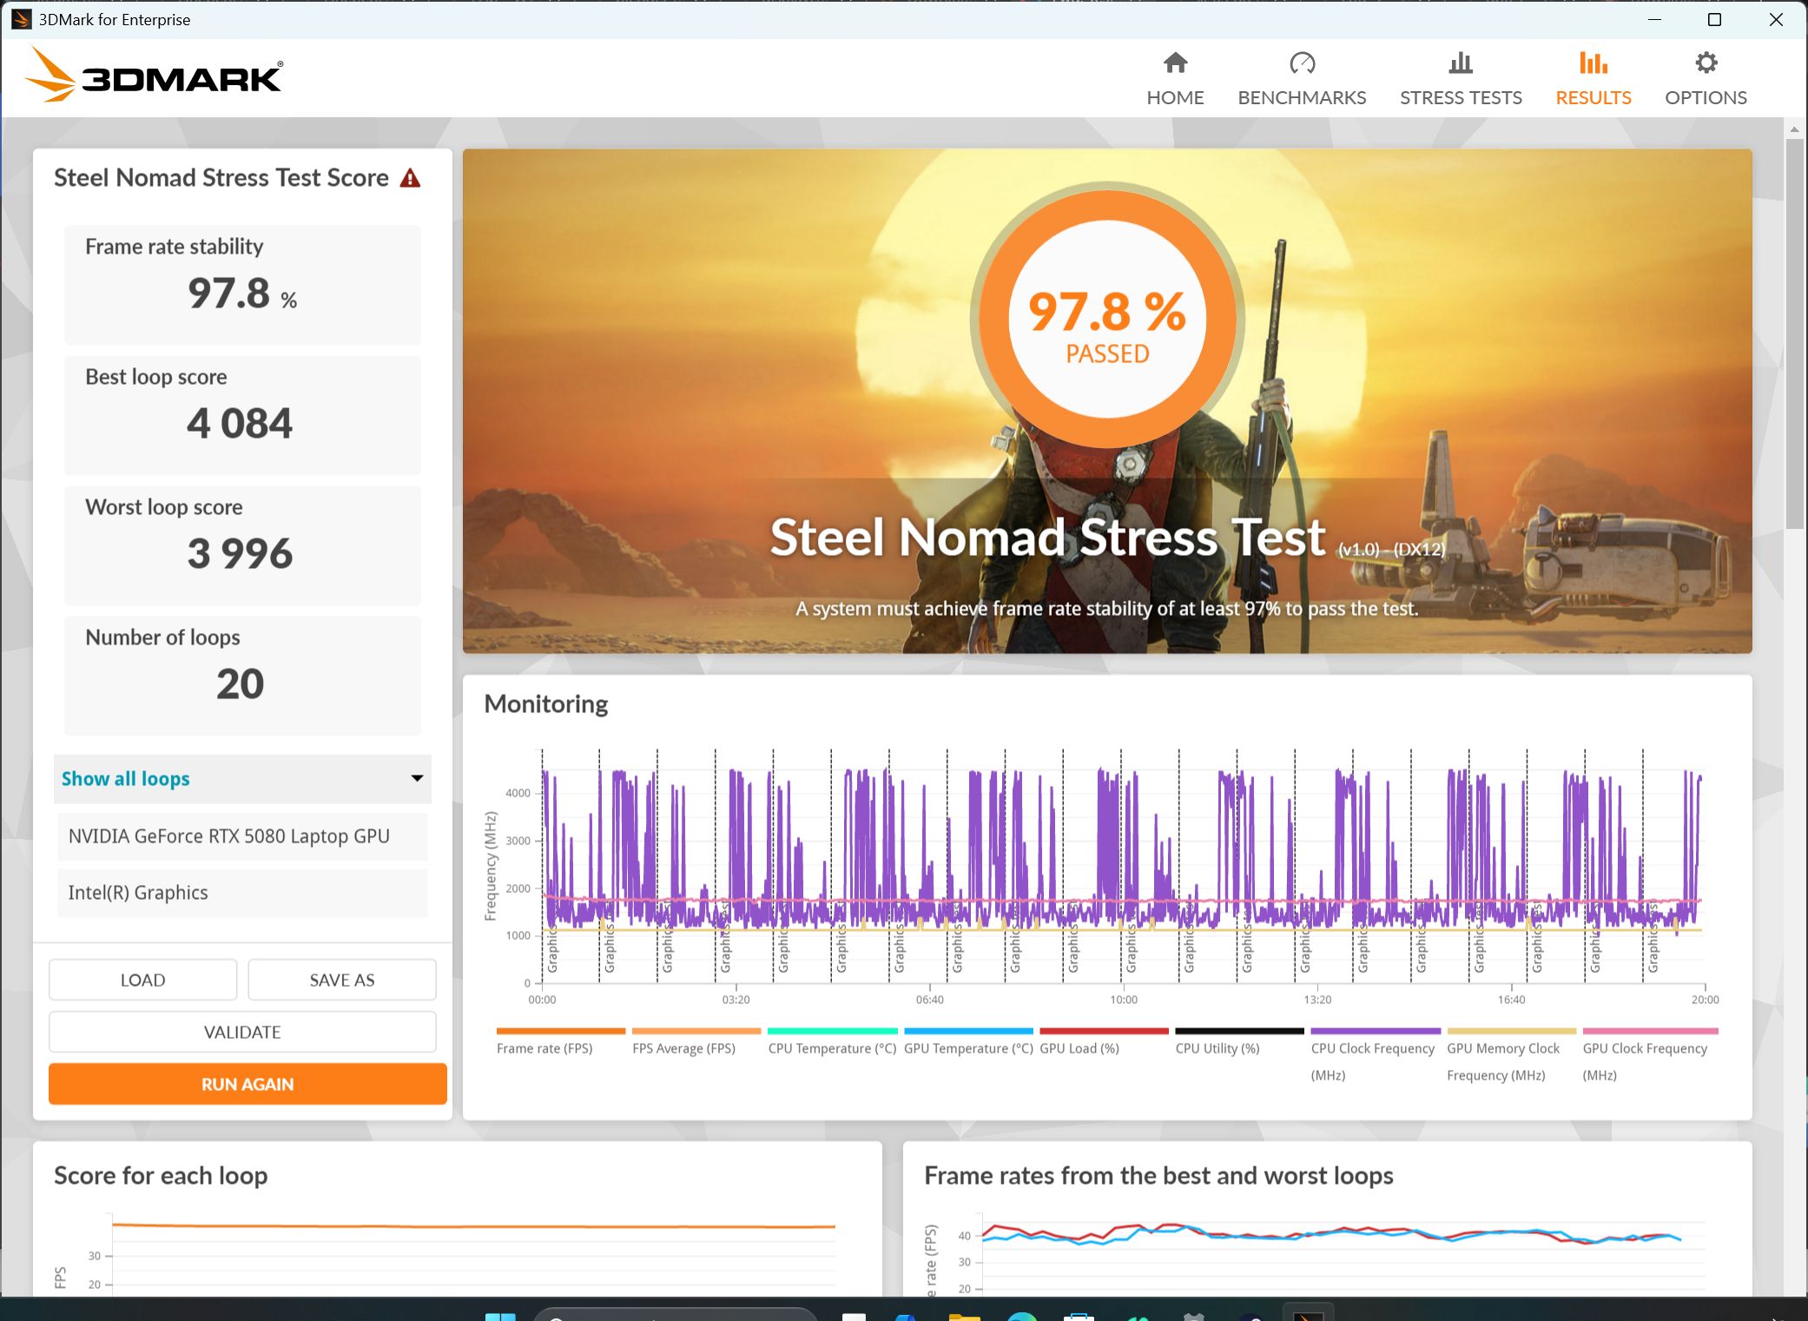Expand the Show all loops dropdown
Image resolution: width=1808 pixels, height=1321 pixels.
[x=242, y=779]
